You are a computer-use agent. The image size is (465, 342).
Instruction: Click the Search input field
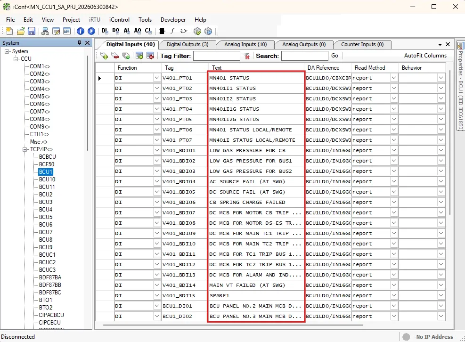pos(304,56)
